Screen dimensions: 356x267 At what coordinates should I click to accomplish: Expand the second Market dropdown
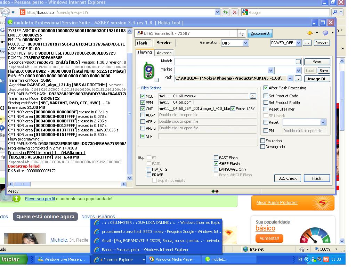pyautogui.click(x=298, y=70)
